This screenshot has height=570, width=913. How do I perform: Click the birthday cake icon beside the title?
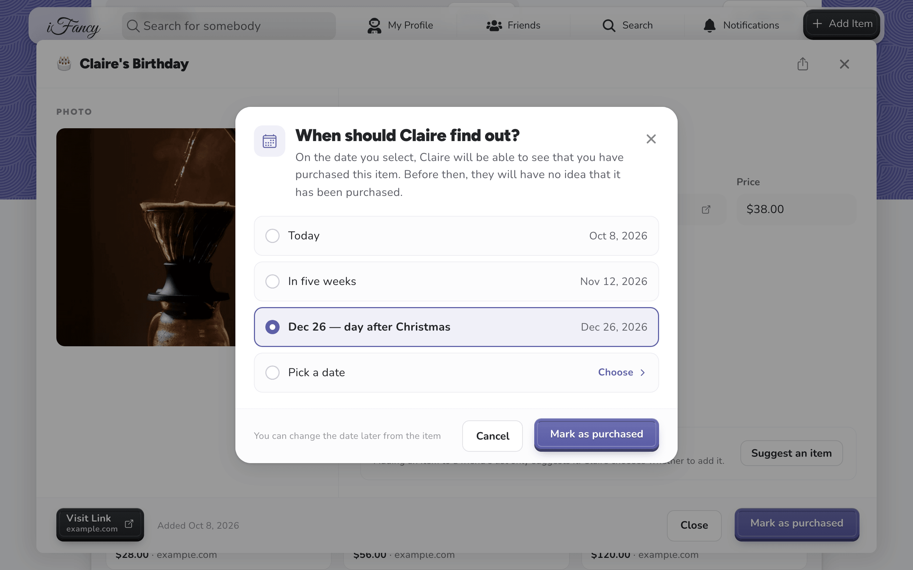click(x=64, y=64)
